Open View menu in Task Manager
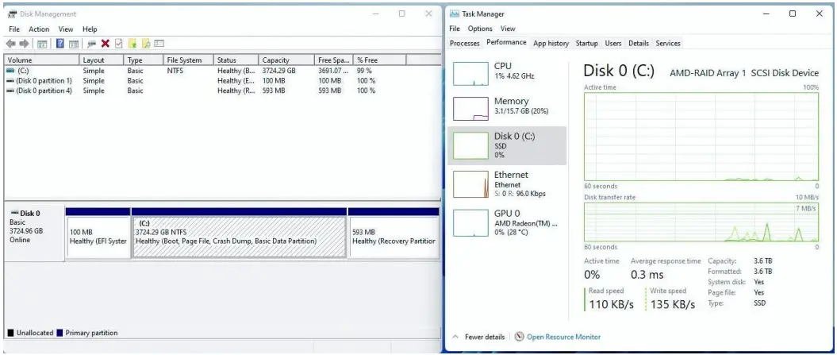 tap(508, 29)
